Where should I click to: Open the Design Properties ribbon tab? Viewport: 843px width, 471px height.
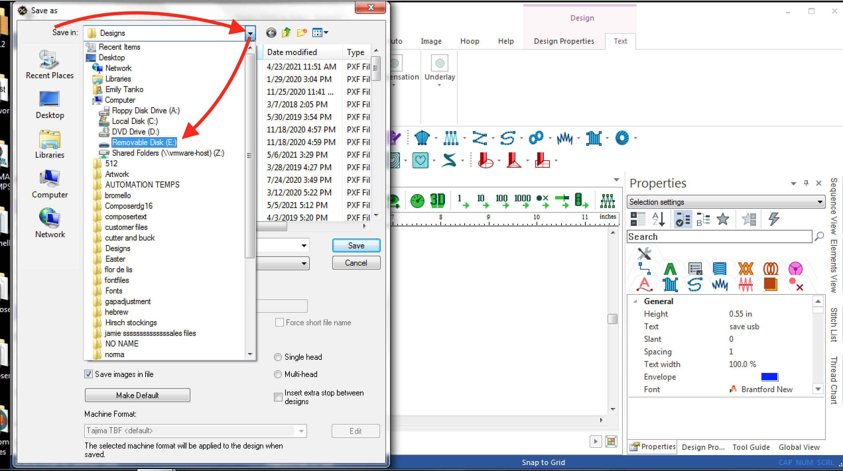click(564, 41)
